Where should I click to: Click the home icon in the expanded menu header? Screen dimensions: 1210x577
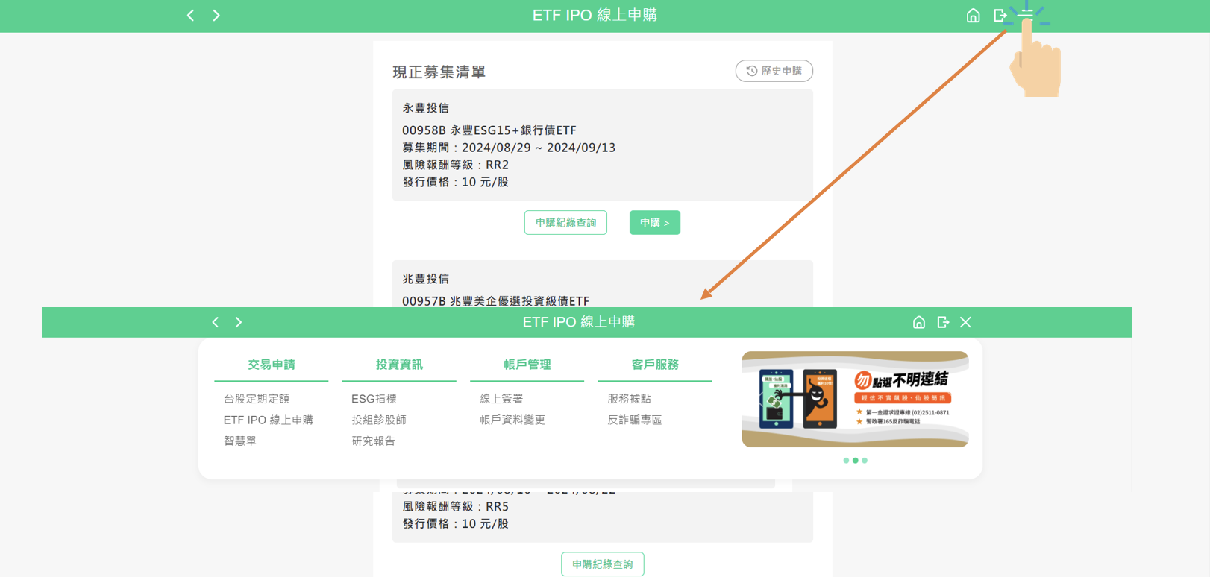click(918, 322)
